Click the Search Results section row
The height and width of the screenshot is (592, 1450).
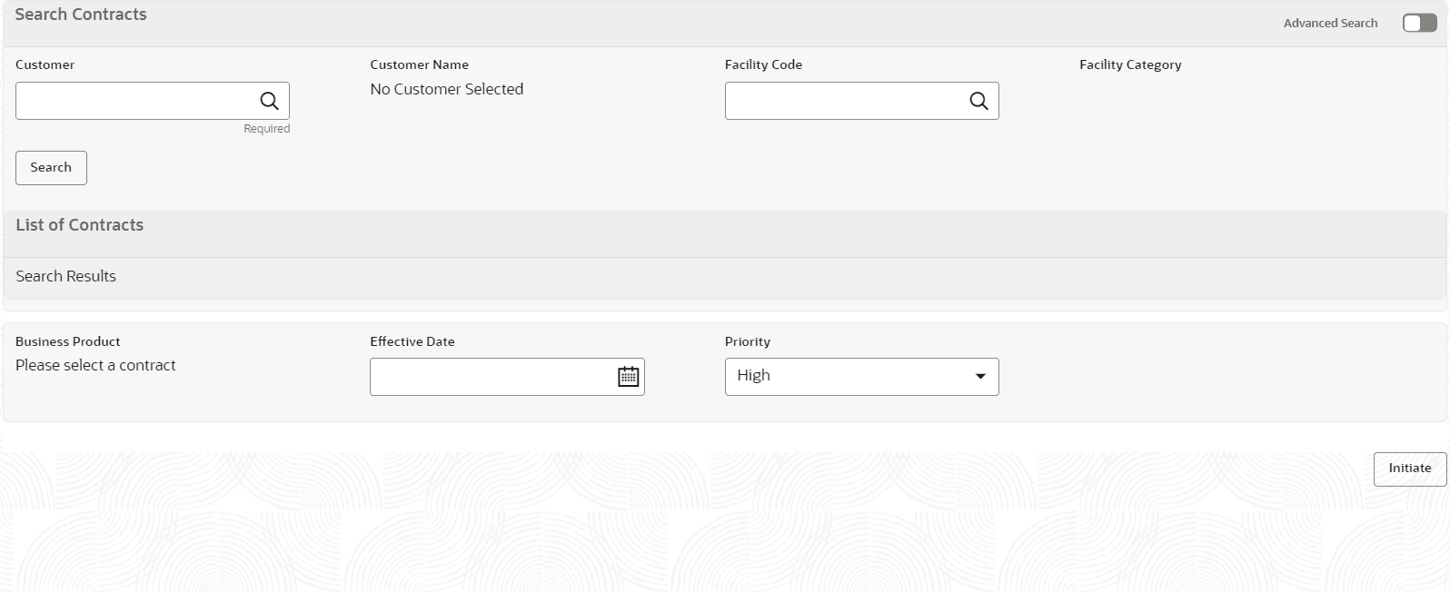724,278
